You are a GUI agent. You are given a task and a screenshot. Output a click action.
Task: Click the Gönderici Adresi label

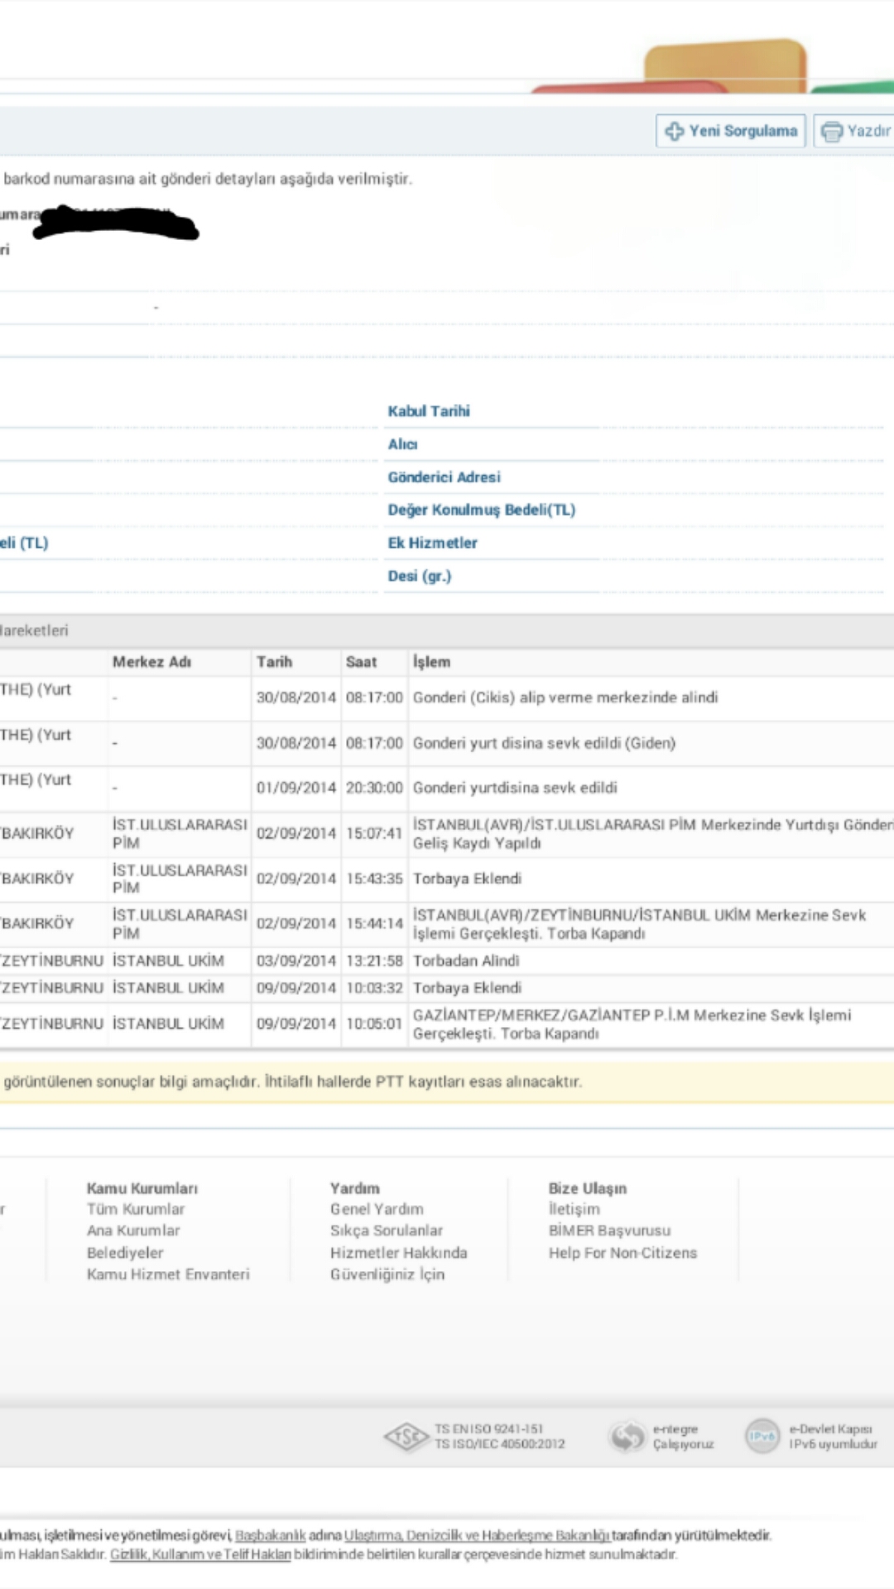coord(444,478)
